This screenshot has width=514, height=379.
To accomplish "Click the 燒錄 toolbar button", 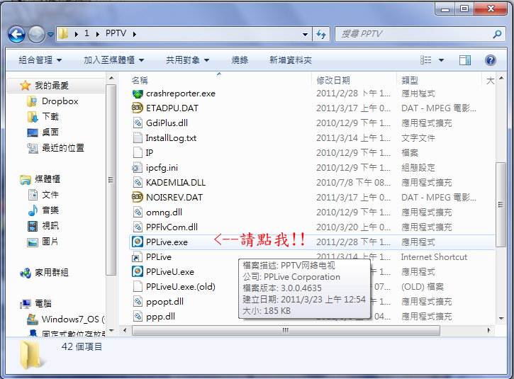I will [x=240, y=60].
